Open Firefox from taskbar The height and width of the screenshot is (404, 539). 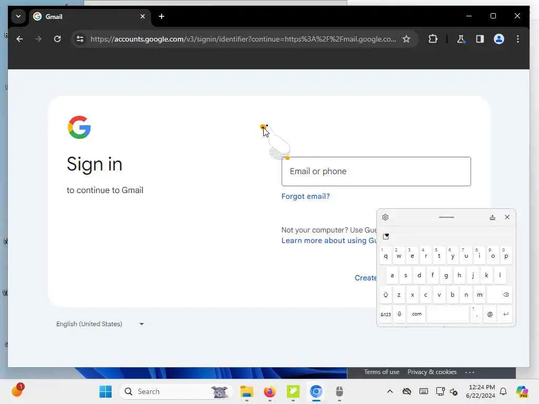pyautogui.click(x=270, y=391)
